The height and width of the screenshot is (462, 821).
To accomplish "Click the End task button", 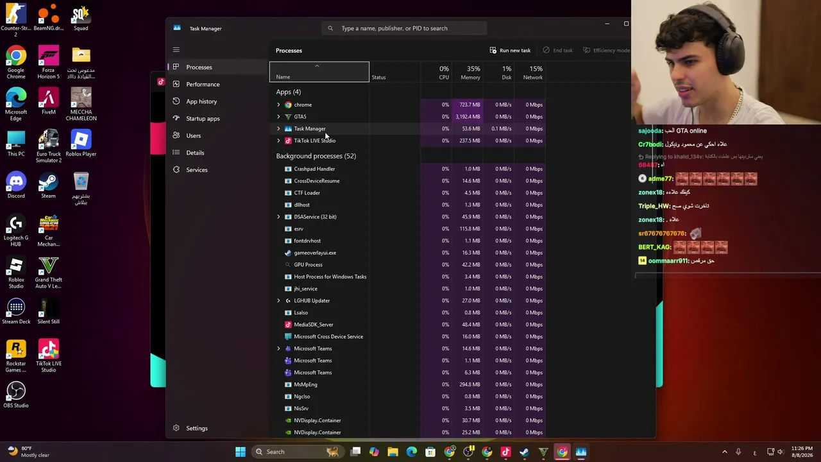I will click(557, 50).
